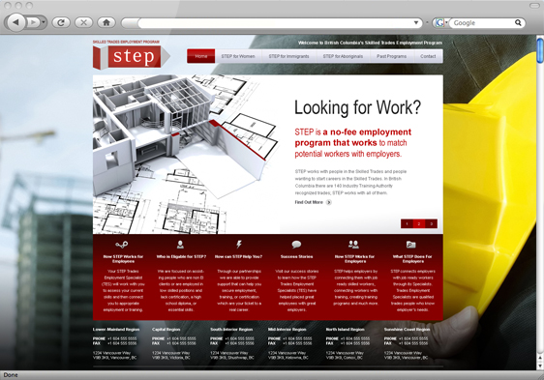
Task: Click the browser back arrow button
Action: (x=15, y=22)
